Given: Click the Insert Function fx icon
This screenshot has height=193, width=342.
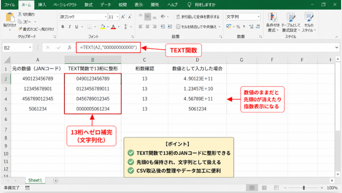Looking at the screenshot, I should [x=69, y=47].
